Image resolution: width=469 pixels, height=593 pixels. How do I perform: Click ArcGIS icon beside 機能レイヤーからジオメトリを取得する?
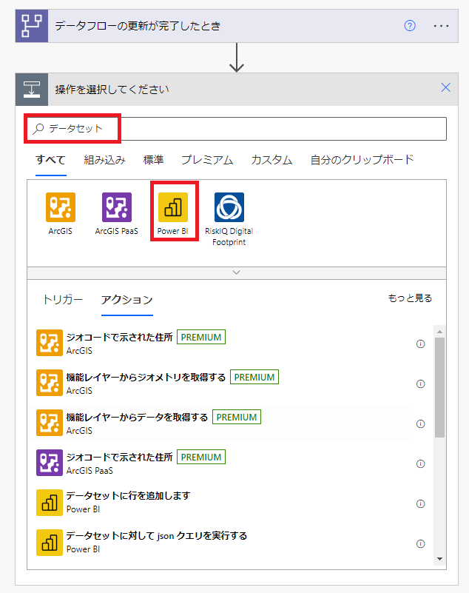coord(50,383)
